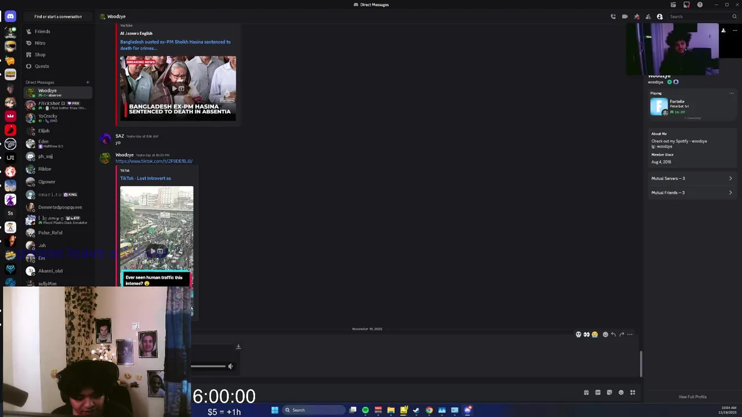Open the YoCracky direct message
This screenshot has width=742, height=417.
click(58, 118)
